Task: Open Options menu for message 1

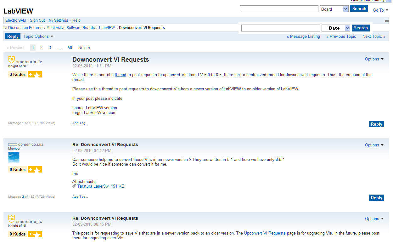Action: tap(374, 59)
